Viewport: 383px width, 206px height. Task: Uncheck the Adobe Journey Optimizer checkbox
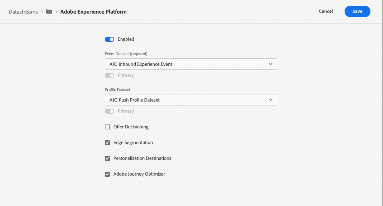pyautogui.click(x=107, y=174)
